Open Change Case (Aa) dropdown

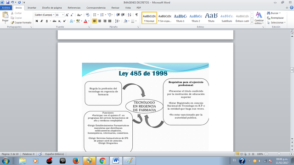coord(79,15)
